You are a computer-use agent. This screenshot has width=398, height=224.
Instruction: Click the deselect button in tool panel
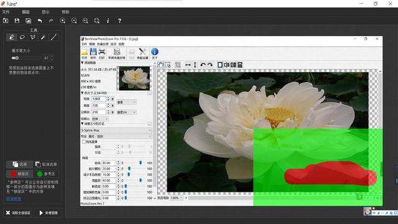click(46, 164)
